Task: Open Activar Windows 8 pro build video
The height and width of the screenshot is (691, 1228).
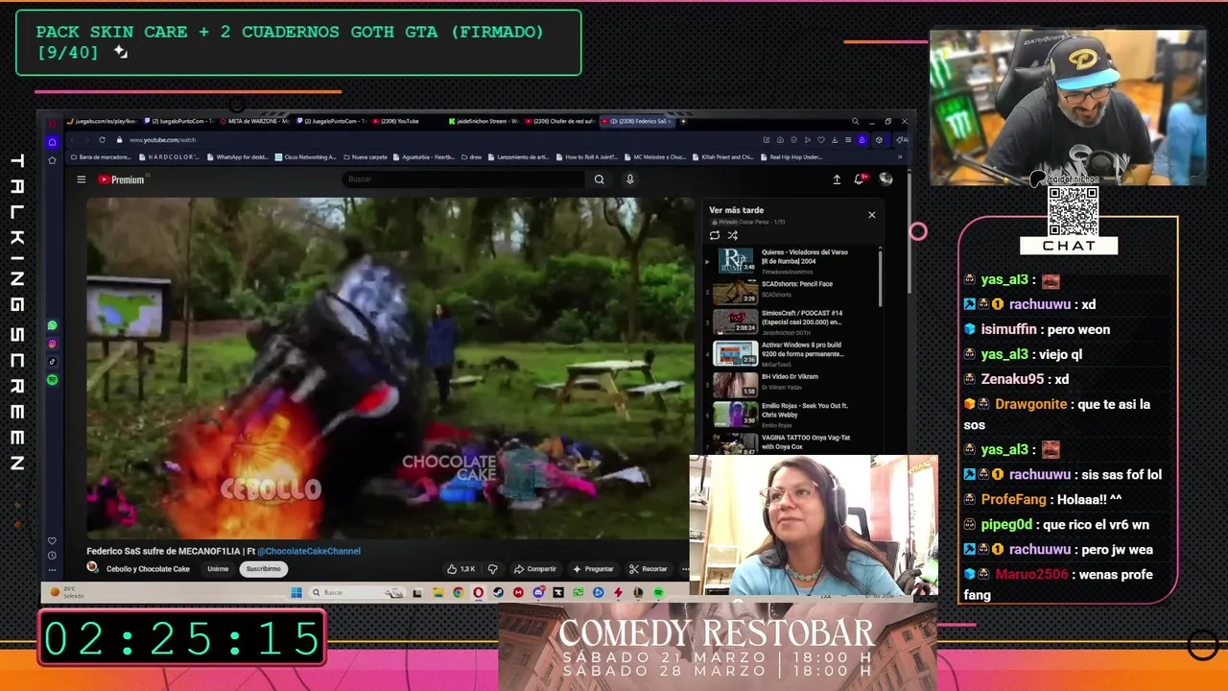Action: [794, 352]
